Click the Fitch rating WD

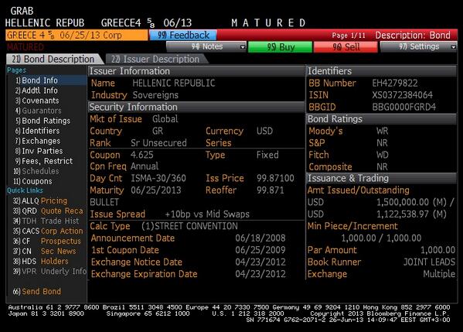(382, 155)
